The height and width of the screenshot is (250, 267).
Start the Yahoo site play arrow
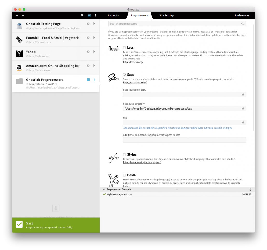tap(94, 52)
